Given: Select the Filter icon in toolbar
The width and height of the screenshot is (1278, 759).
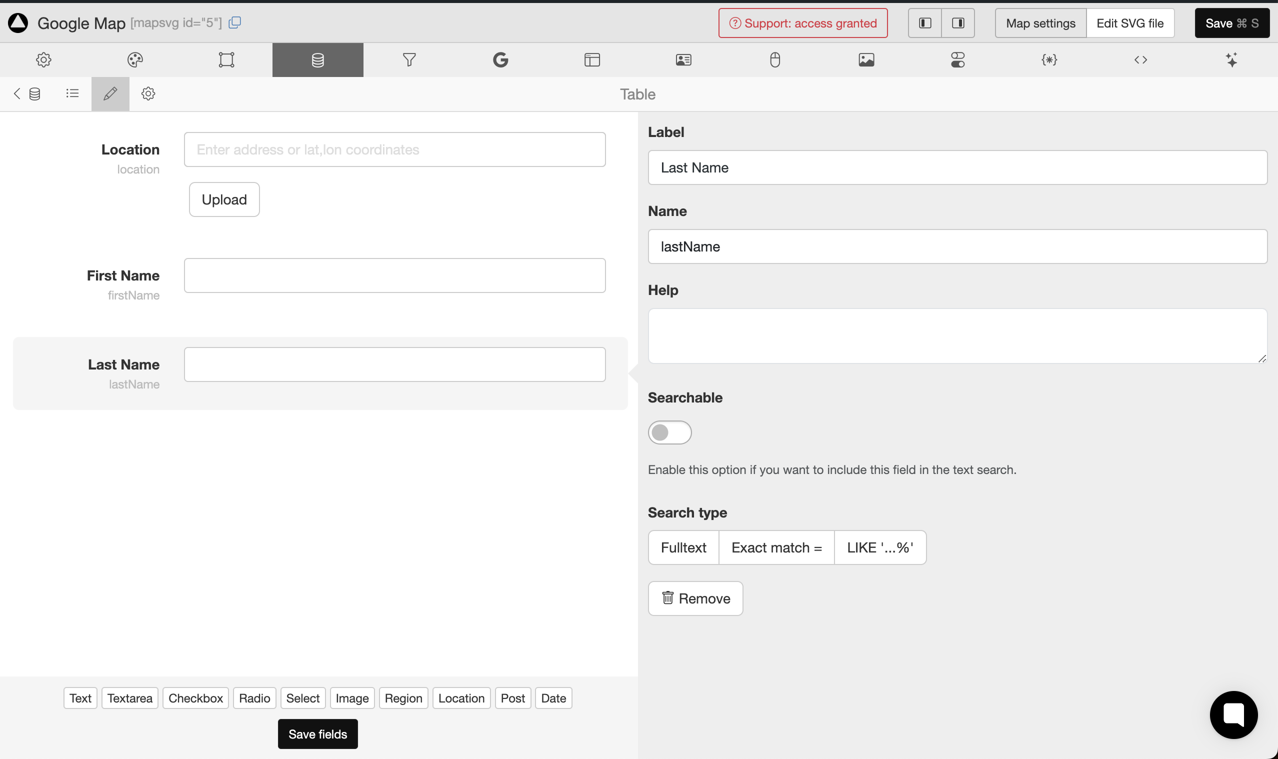Looking at the screenshot, I should pyautogui.click(x=409, y=59).
